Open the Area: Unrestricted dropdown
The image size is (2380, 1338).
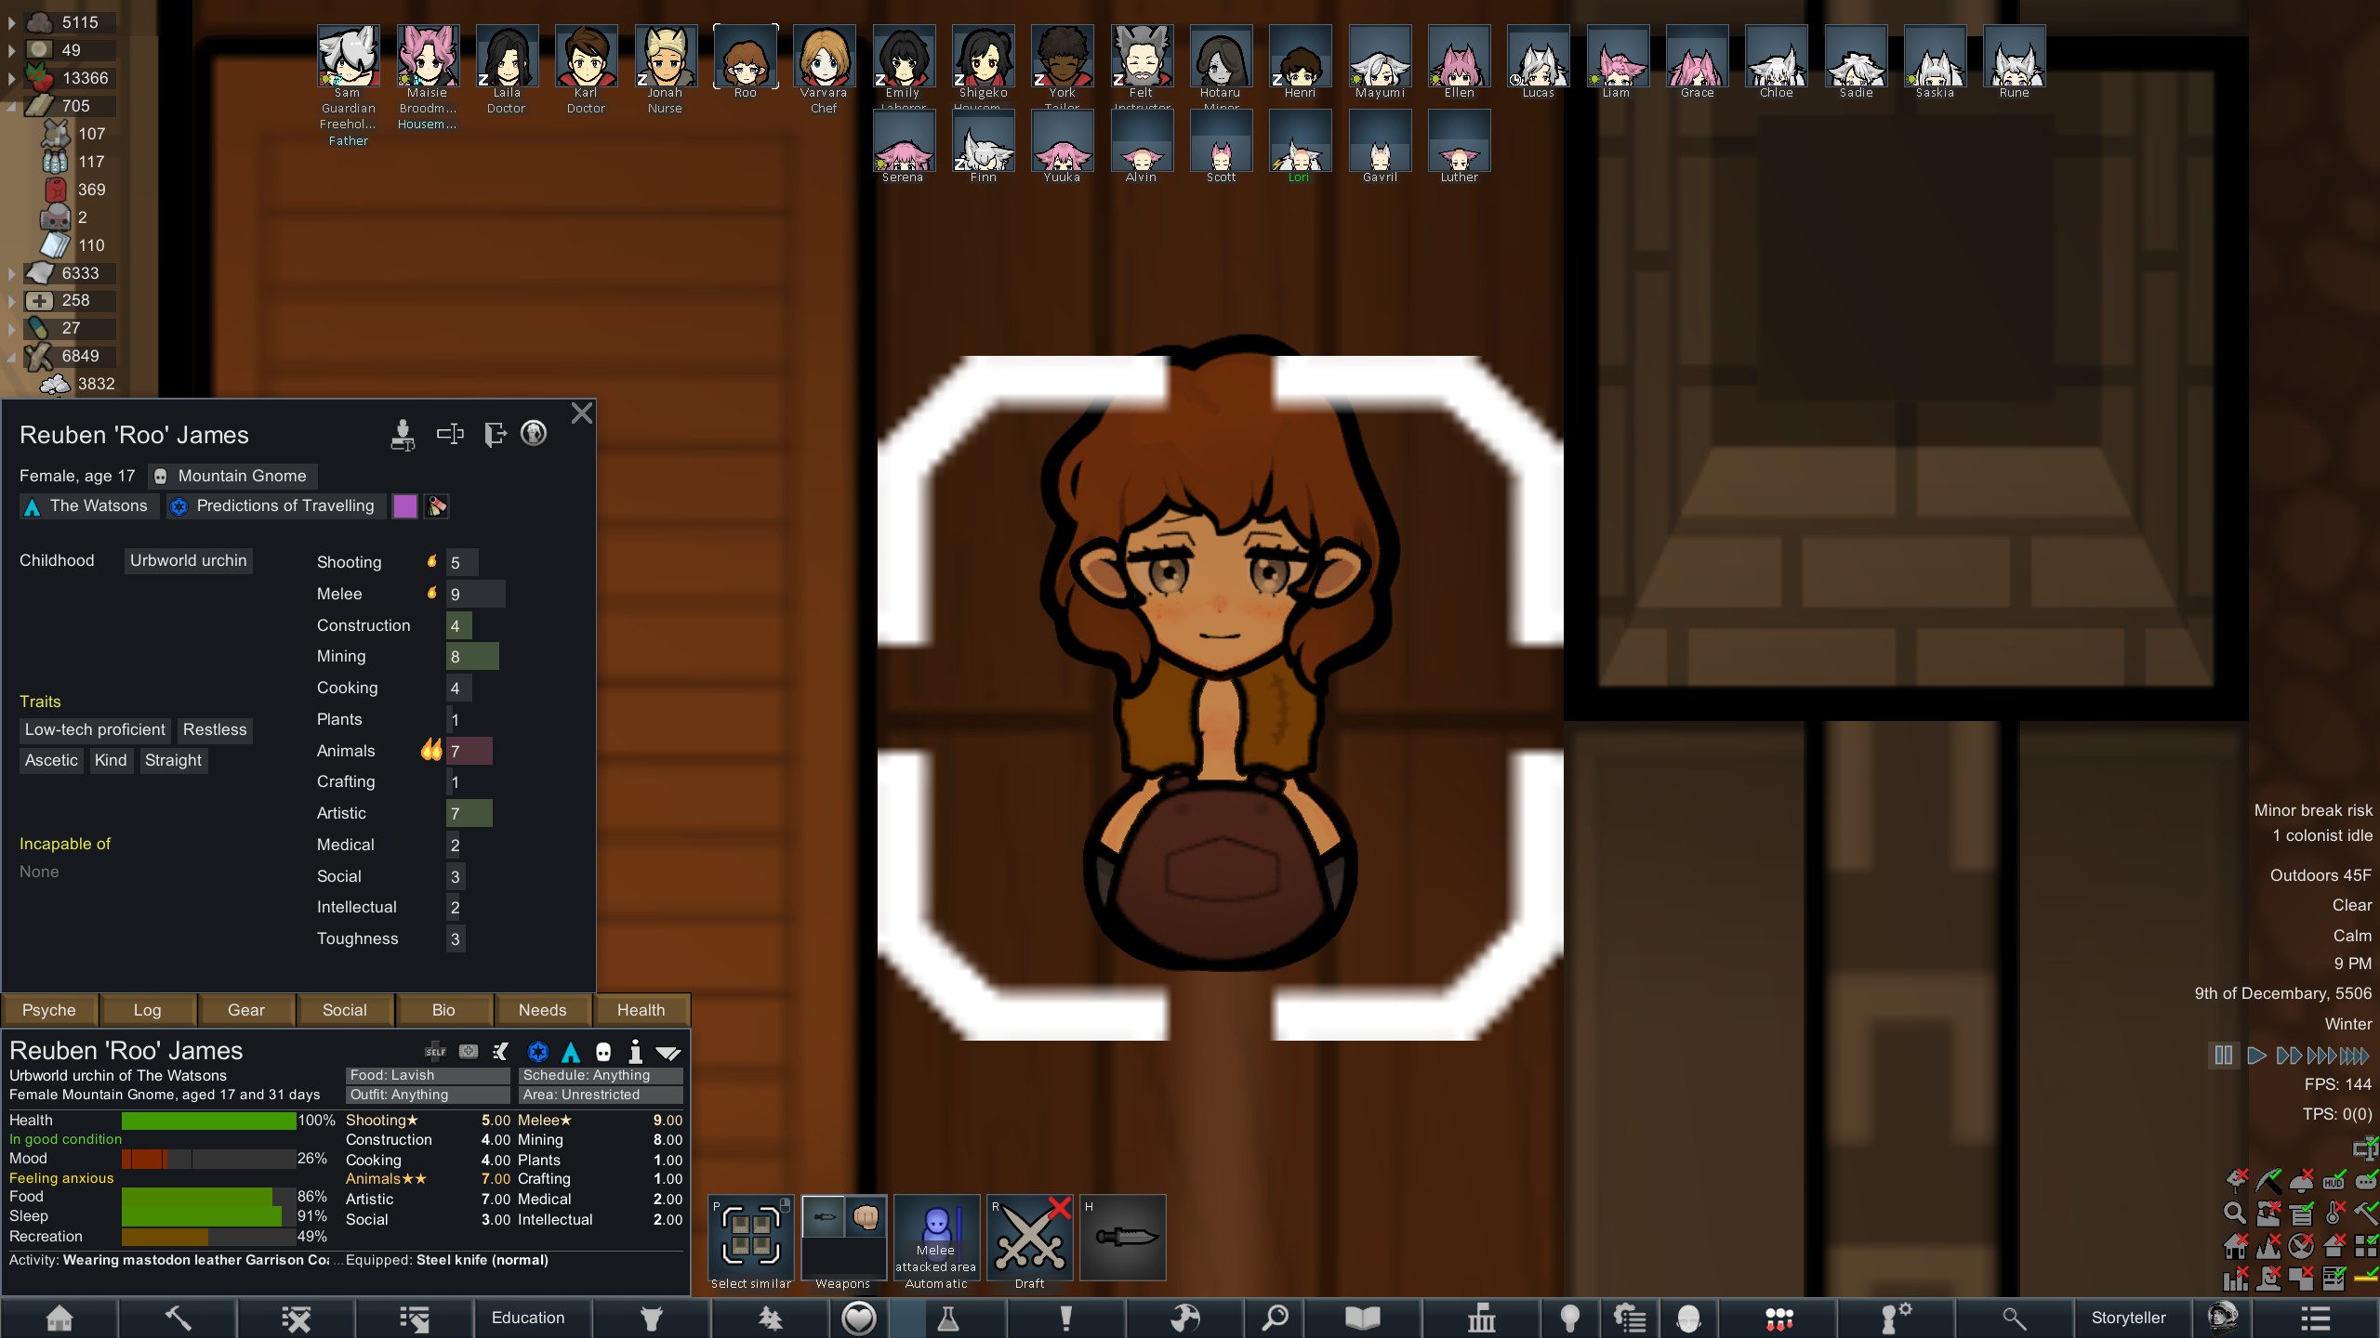[602, 1095]
